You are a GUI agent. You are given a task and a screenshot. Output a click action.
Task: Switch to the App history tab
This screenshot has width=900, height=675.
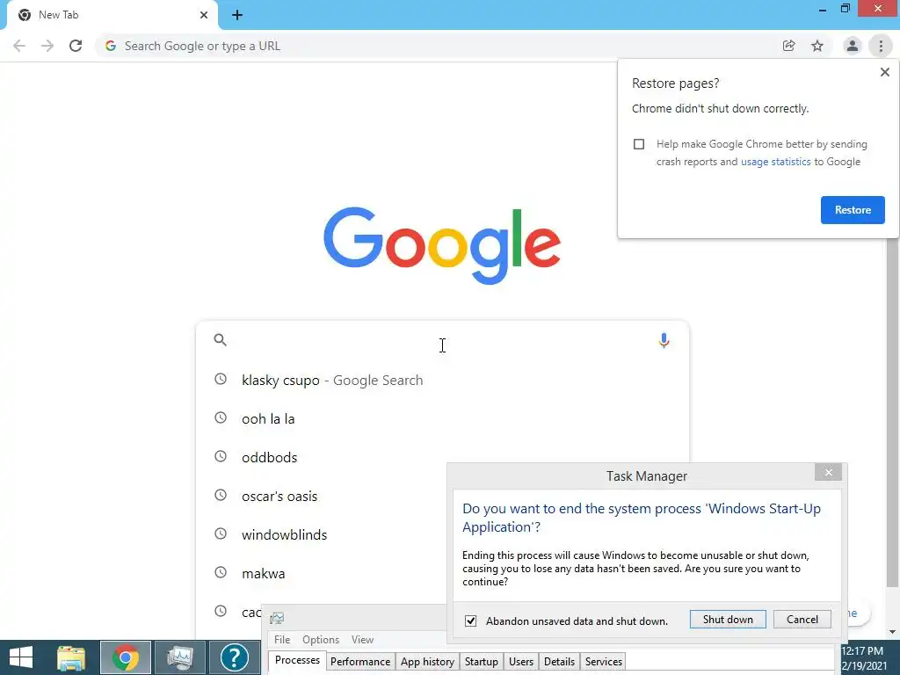427,661
